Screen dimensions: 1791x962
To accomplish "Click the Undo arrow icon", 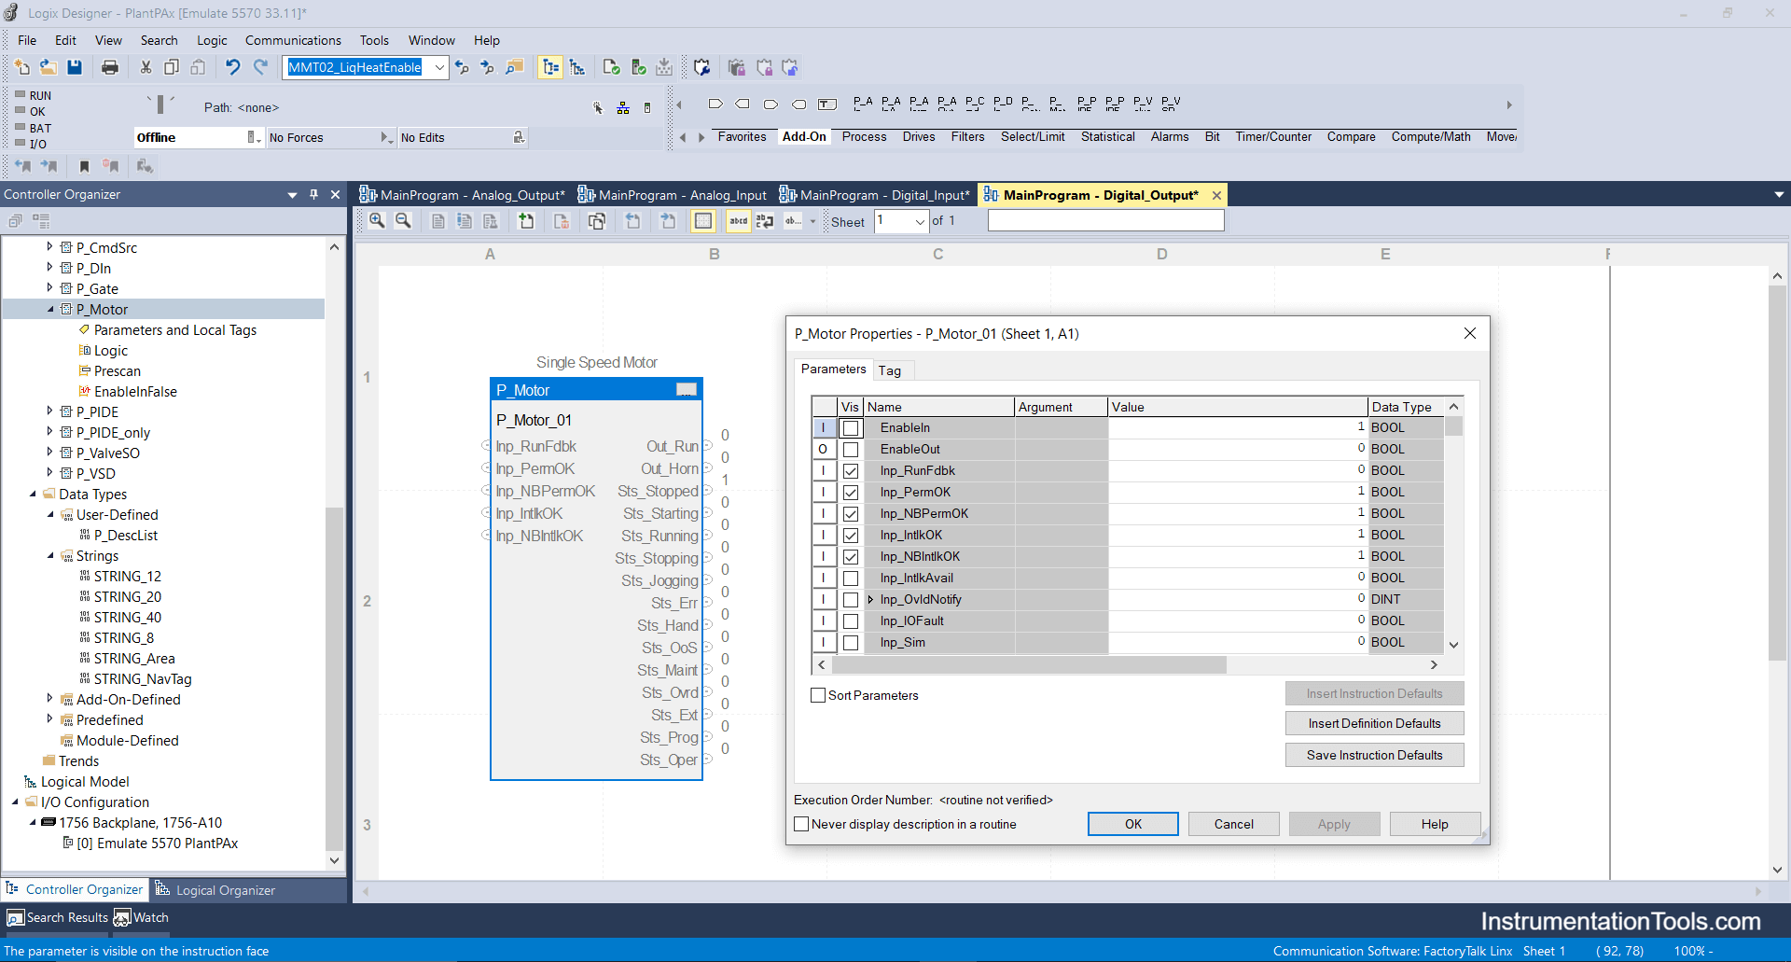I will point(232,67).
